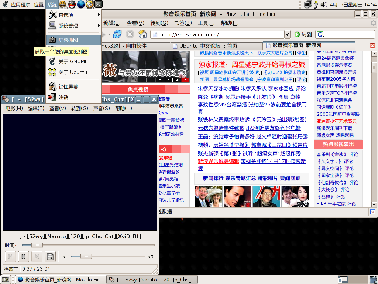This screenshot has height=284, width=378.
Task: Click the Firefox address bar URL field
Action: click(x=217, y=34)
